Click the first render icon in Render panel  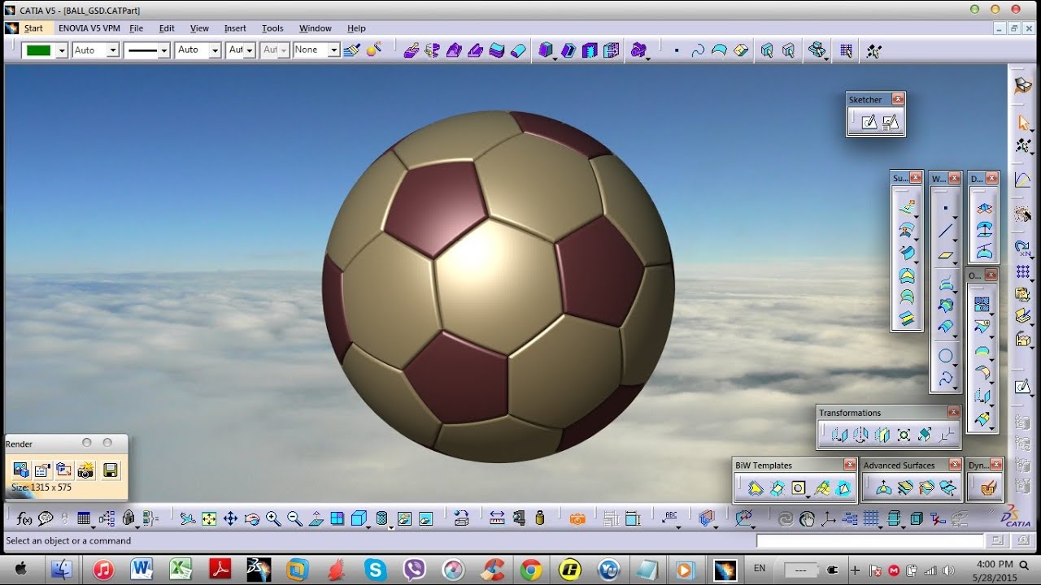(21, 470)
